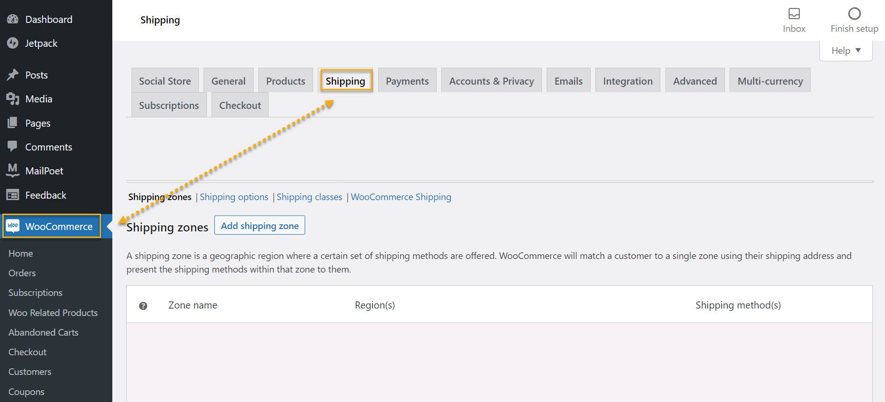The width and height of the screenshot is (885, 402).
Task: Click the Pages stacked-sheets icon
Action: coord(13,123)
